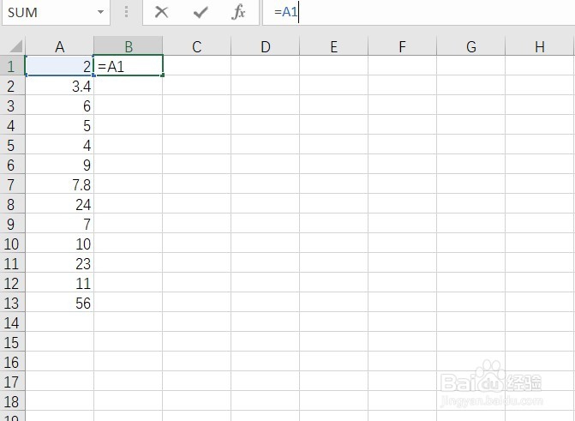Click cell A4 containing 5

[x=59, y=125]
